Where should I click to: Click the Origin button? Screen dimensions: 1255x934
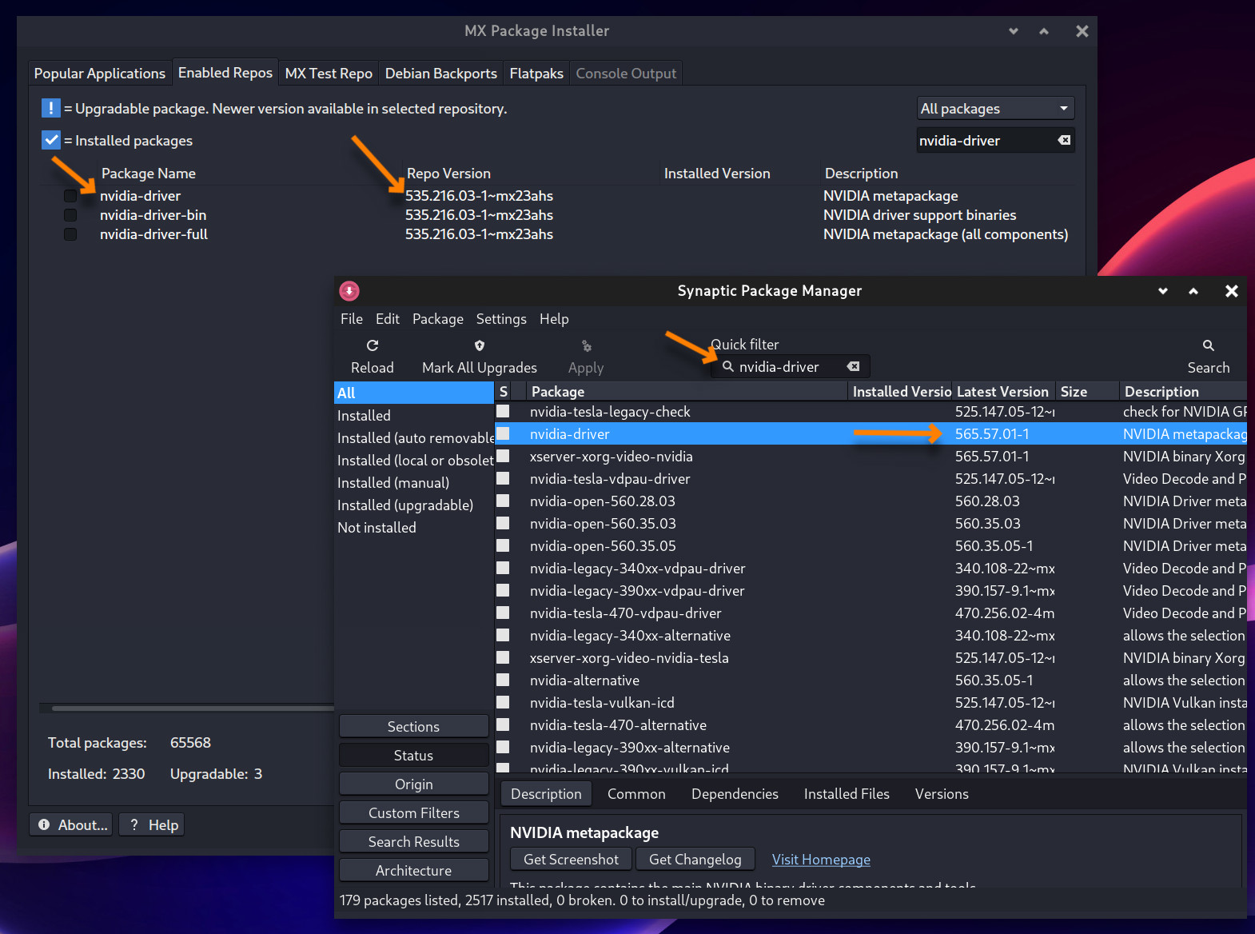click(x=413, y=784)
